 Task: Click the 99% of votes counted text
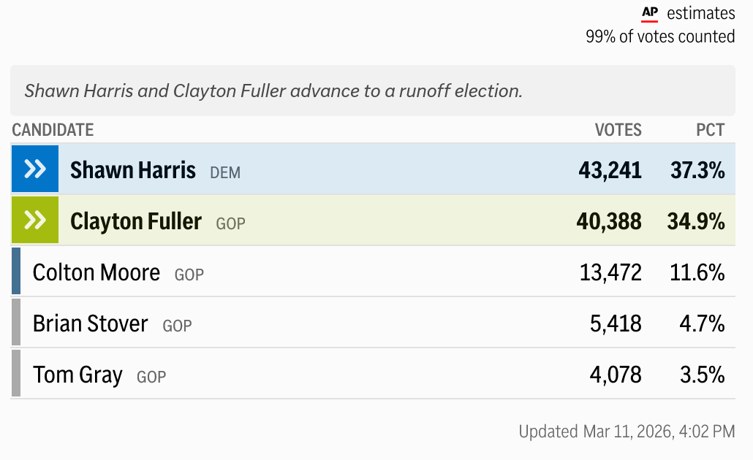[x=660, y=36]
